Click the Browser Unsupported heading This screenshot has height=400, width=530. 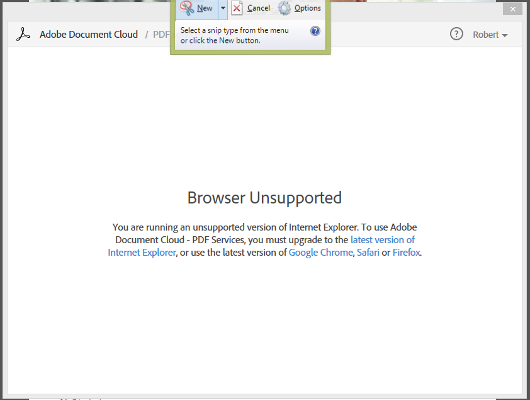pos(264,198)
